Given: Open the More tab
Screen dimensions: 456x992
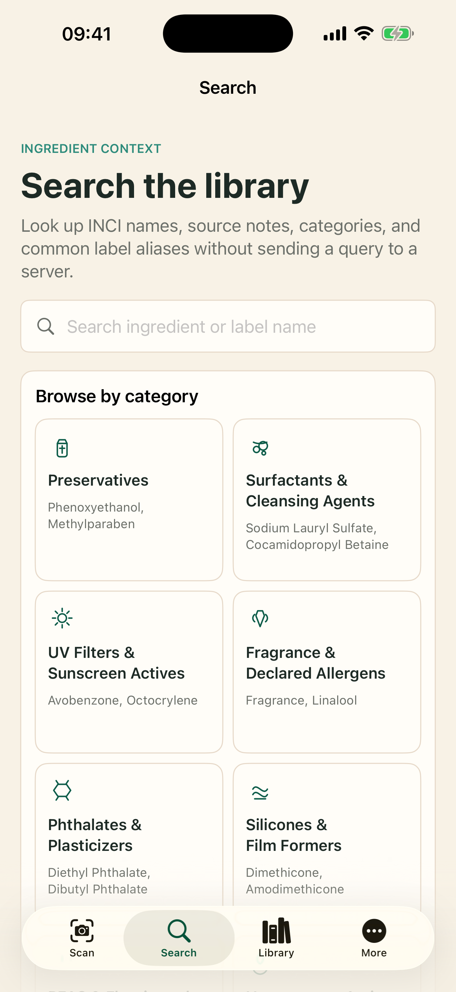Looking at the screenshot, I should tap(374, 938).
